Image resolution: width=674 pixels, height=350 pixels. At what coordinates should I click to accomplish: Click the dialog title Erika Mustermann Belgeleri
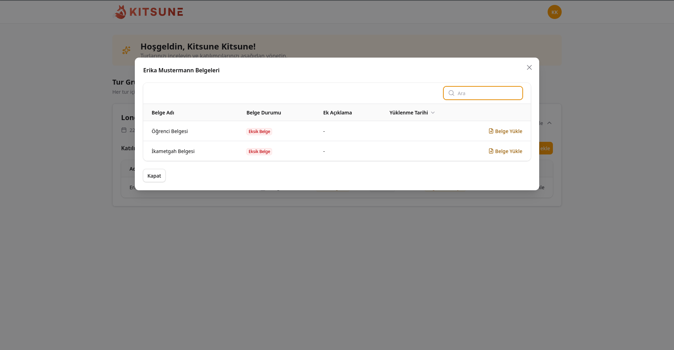pos(181,70)
